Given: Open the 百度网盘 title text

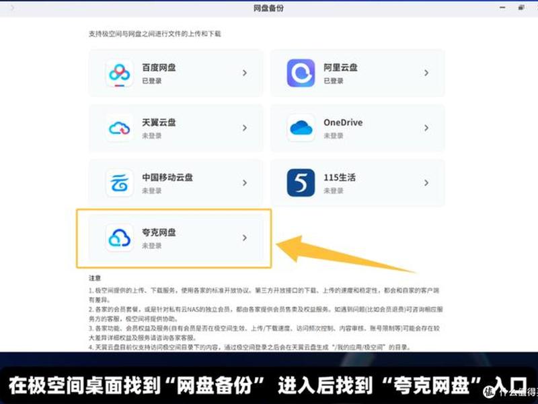Looking at the screenshot, I should click(159, 67).
